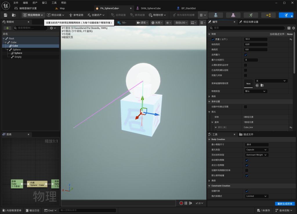Click the browse to asset icon

point(14,15)
